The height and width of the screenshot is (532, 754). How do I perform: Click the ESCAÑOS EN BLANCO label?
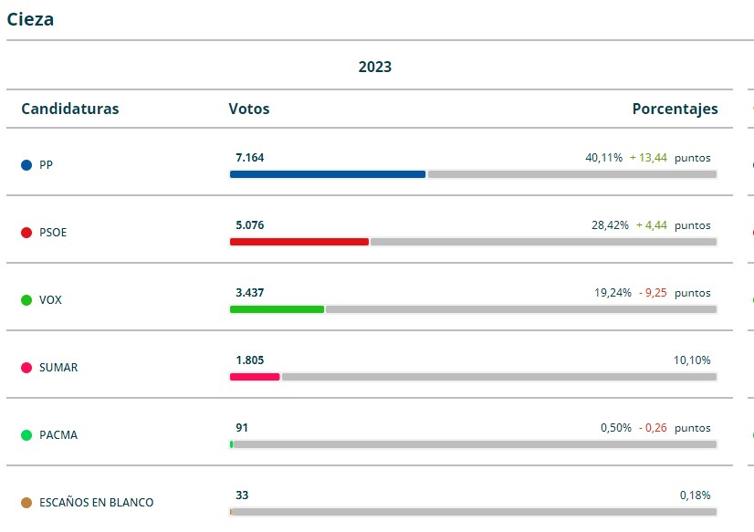point(96,503)
